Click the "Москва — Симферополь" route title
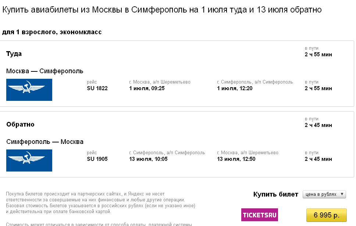This screenshot has height=226, width=356. pos(45,71)
